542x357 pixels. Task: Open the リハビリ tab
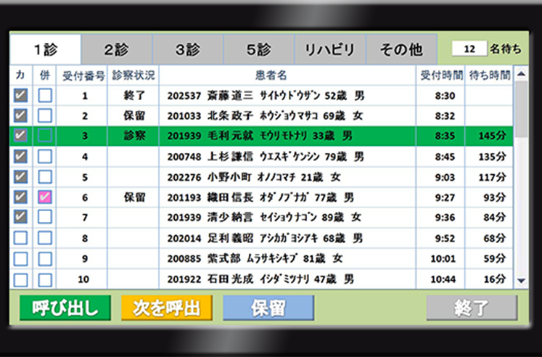click(x=330, y=49)
